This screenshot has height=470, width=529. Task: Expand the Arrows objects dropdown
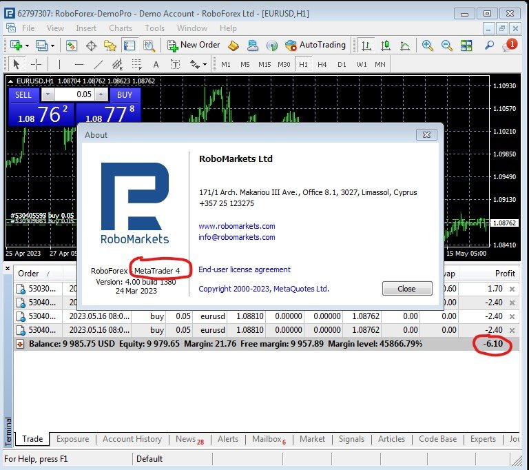tap(205, 64)
